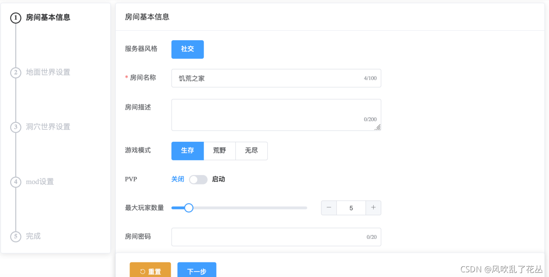Go to 地面世界设置 step

[48, 72]
